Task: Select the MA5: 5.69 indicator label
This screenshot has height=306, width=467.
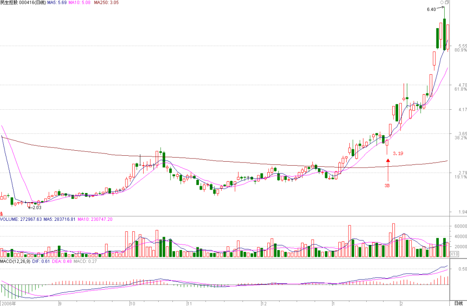Action: (x=57, y=2)
